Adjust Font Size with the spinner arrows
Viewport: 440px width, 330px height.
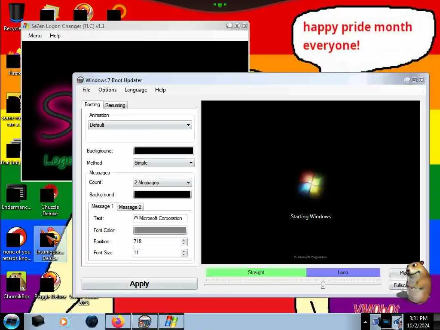184,253
